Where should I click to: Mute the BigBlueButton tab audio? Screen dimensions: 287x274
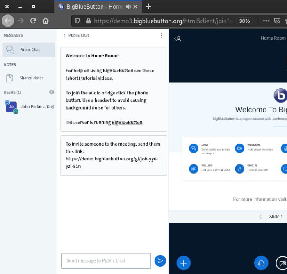[128, 7]
